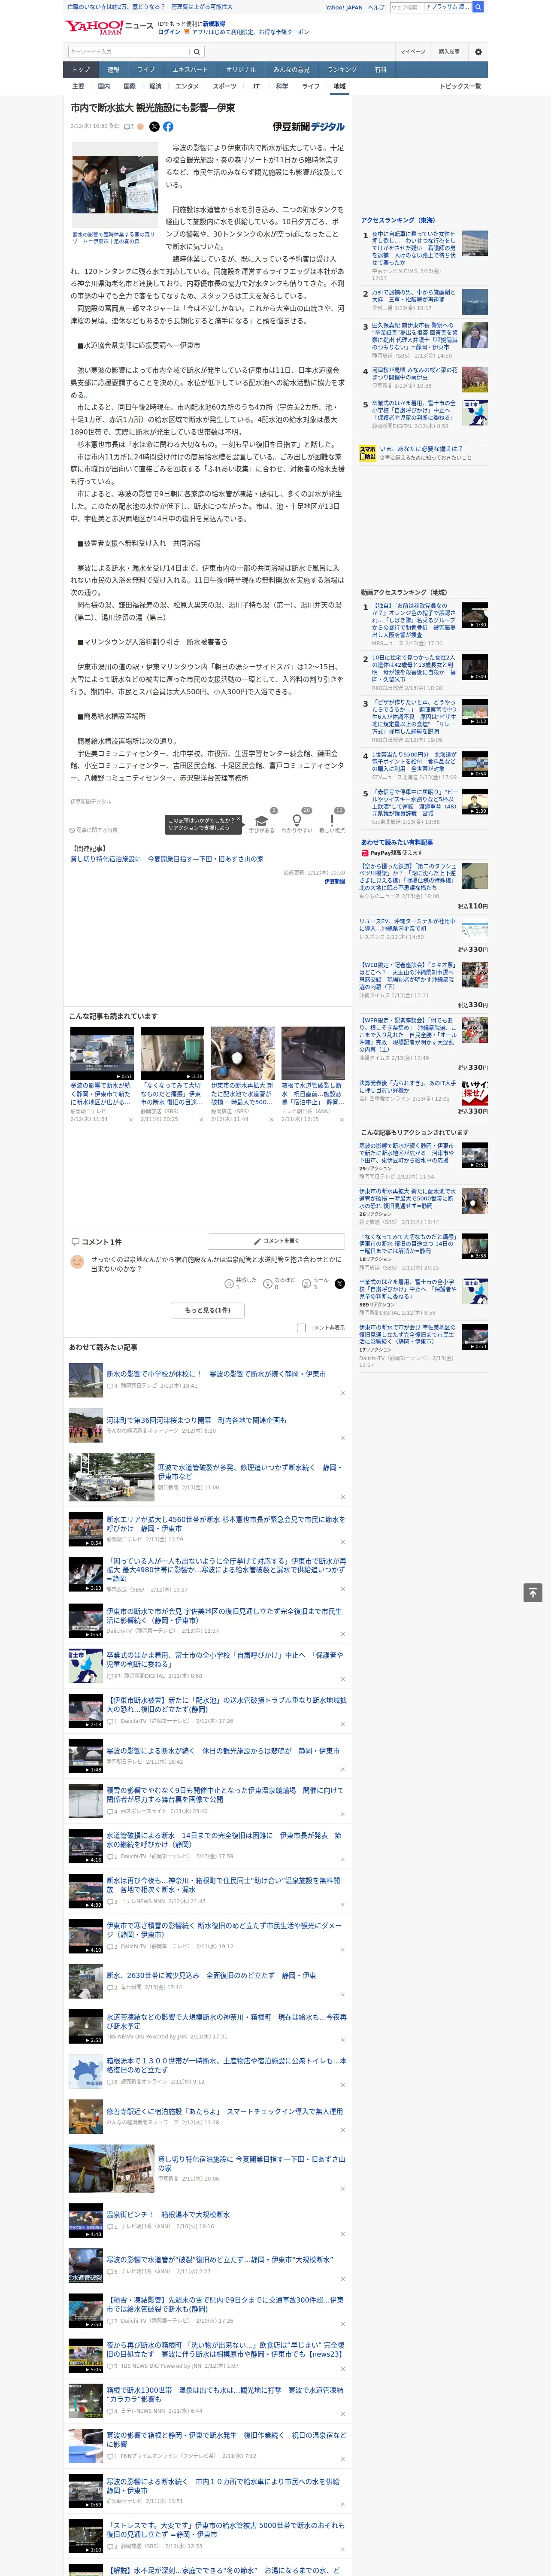This screenshot has height=2576, width=551.
Task: Click マイページ link
Action: tap(412, 52)
